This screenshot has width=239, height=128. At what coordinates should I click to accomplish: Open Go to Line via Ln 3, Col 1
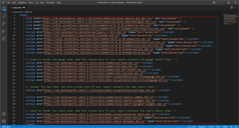(x=192, y=127)
